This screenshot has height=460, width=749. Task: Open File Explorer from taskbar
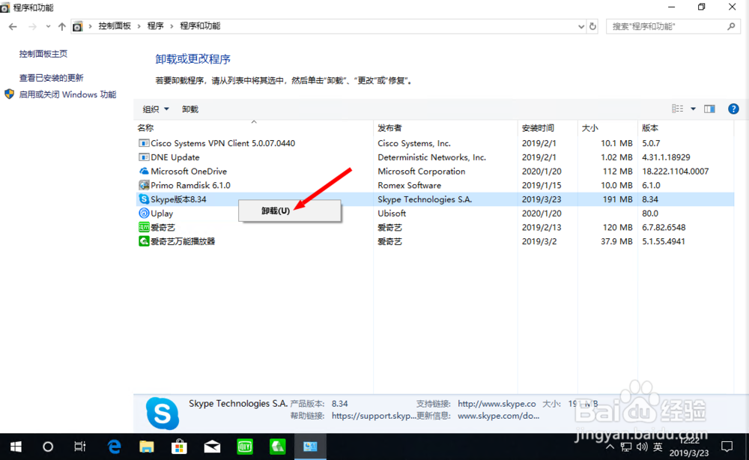pyautogui.click(x=147, y=447)
